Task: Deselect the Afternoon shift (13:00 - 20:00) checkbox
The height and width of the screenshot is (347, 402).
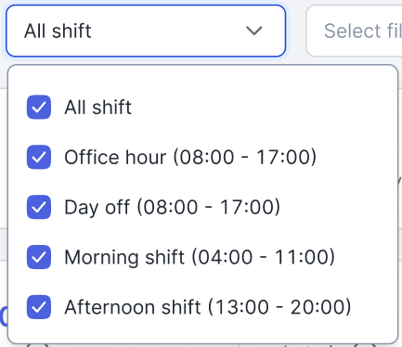Action: tap(39, 307)
